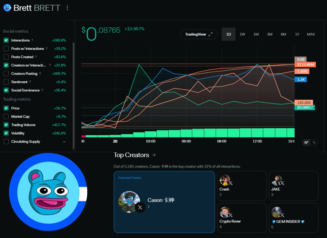Click the help icon beside Sentiment

point(30,82)
